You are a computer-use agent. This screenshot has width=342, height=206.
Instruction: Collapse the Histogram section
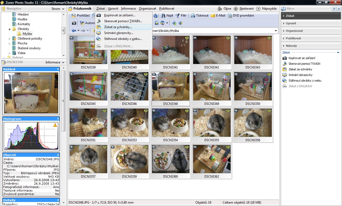[58, 119]
